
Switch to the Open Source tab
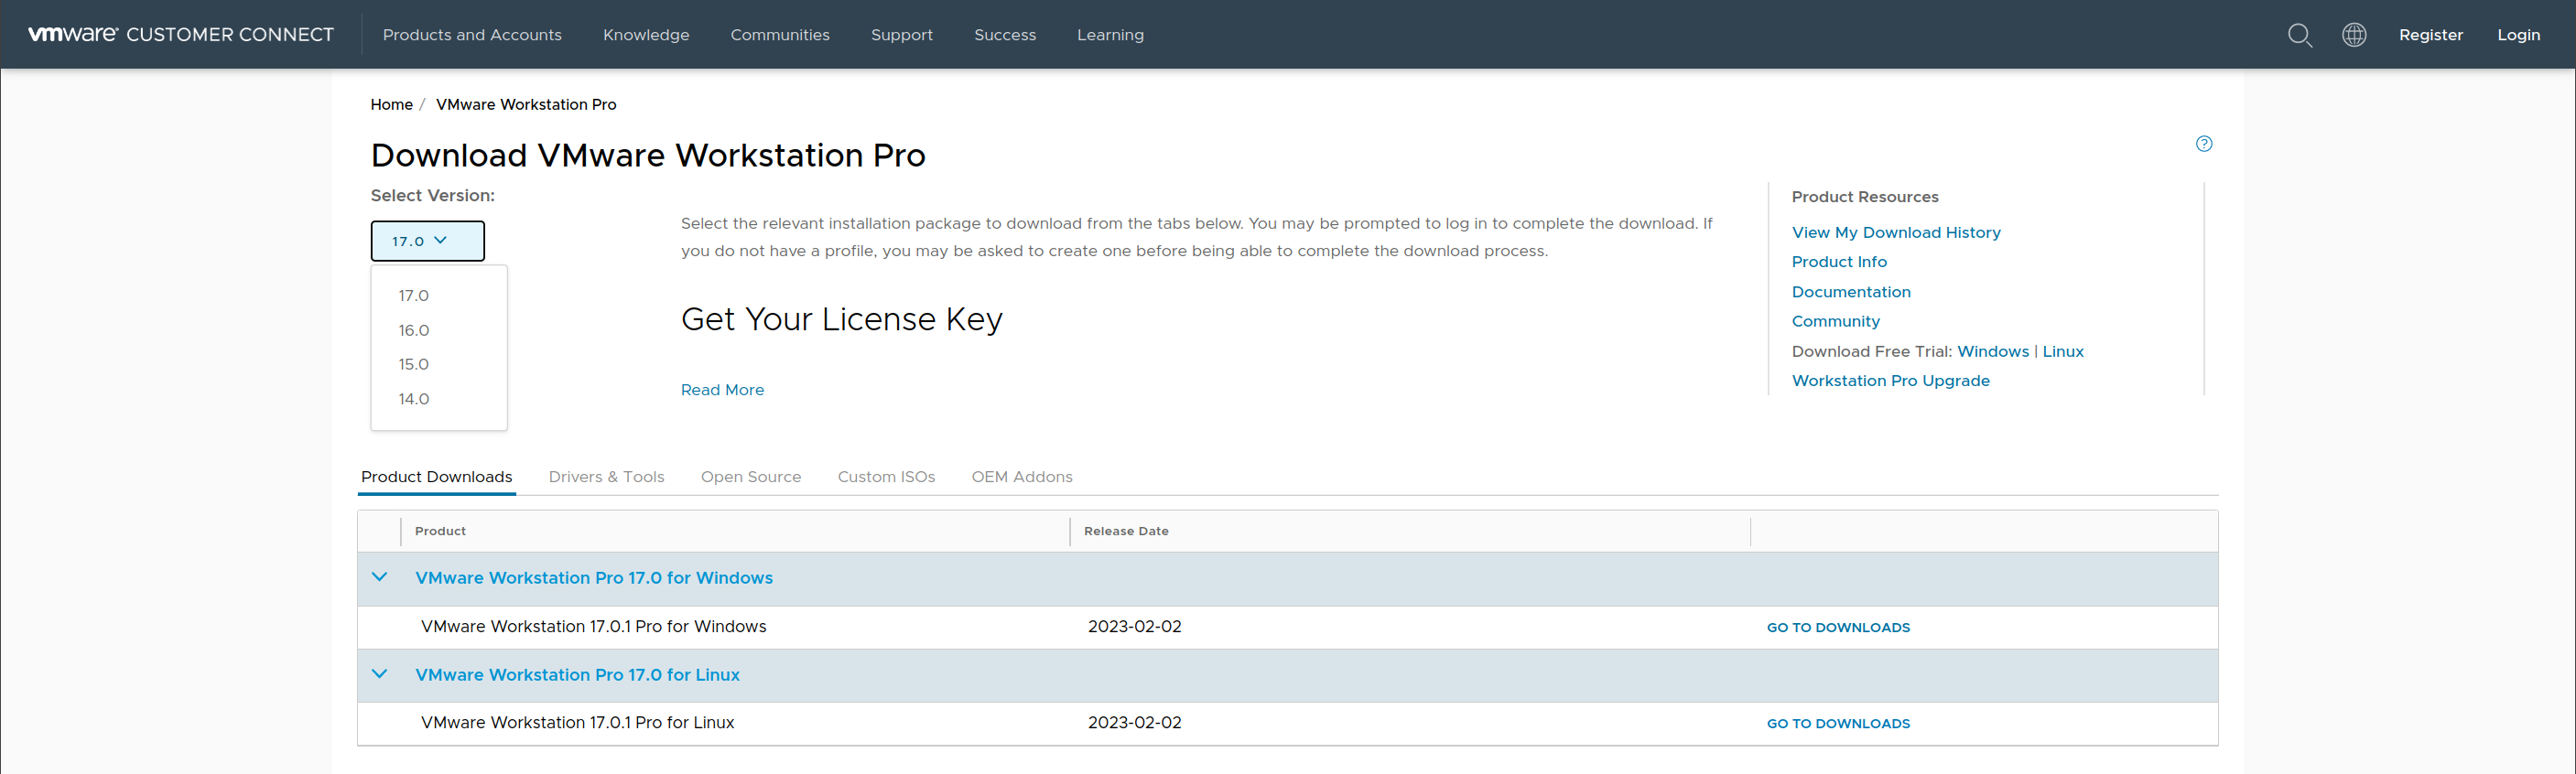751,477
